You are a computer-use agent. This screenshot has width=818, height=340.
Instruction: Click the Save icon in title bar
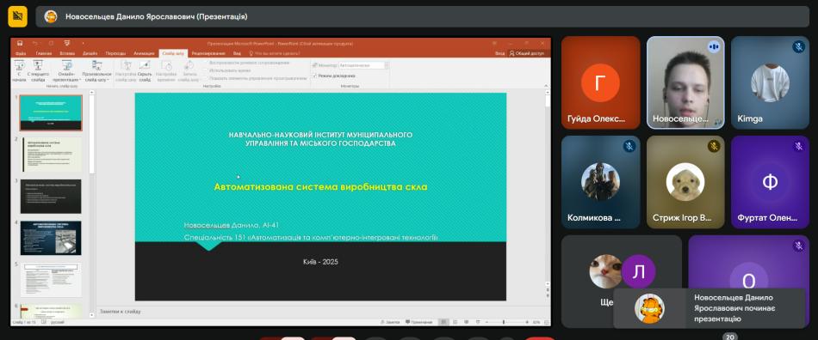point(19,43)
